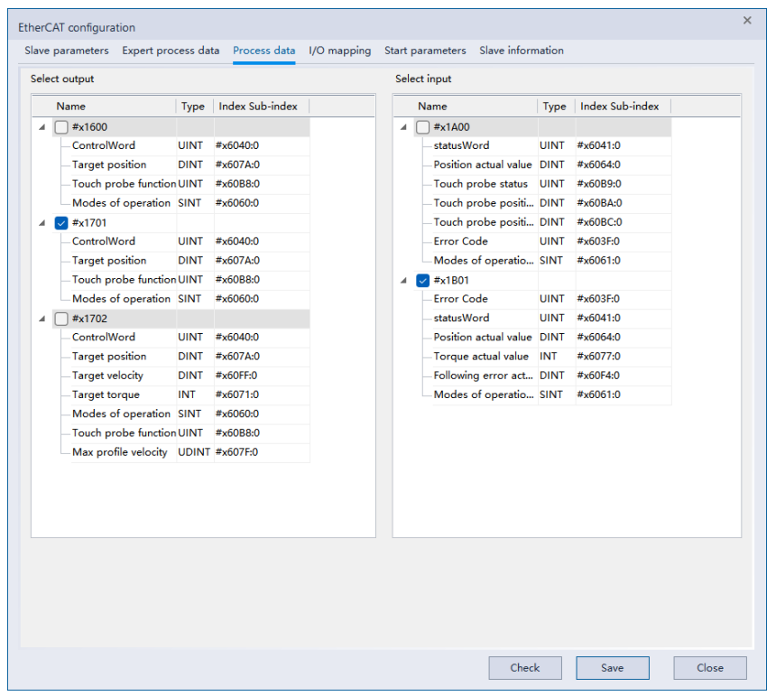Collapse the #x1A00 input tree node
Viewport: 776px width, 696px height.
(x=403, y=127)
